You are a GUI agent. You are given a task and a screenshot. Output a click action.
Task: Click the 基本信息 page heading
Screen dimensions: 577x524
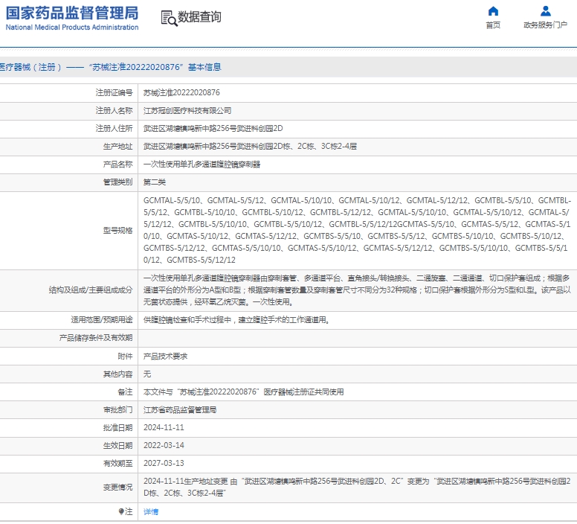110,67
